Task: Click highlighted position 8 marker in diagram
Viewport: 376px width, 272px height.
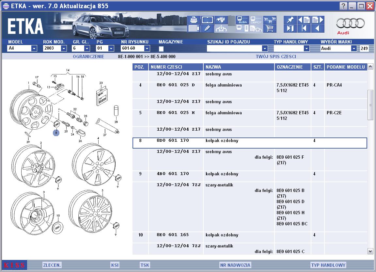Action: [56, 133]
